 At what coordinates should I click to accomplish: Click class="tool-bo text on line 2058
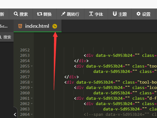140,82
